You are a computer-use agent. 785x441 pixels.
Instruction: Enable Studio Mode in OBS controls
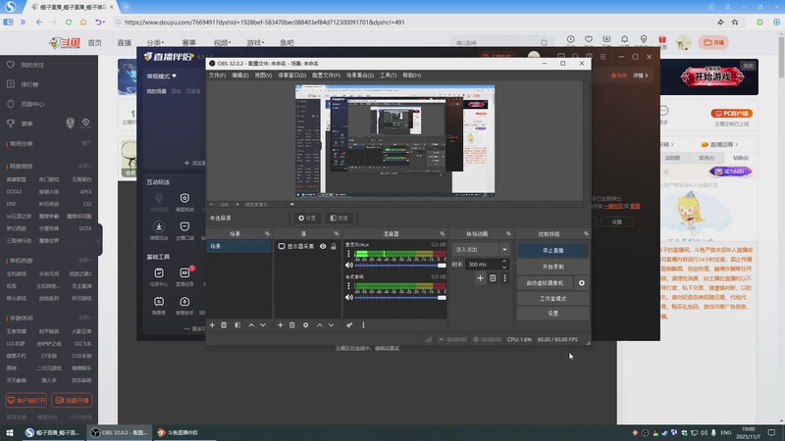tap(552, 299)
